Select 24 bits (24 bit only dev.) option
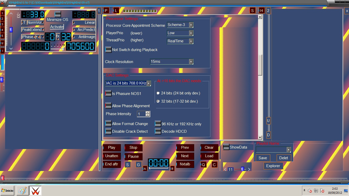 158,93
